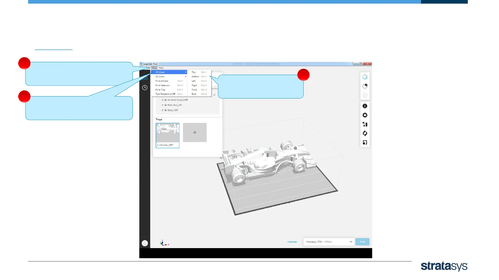Expand the 3D Views submenu
The width and height of the screenshot is (499, 280).
tap(169, 76)
